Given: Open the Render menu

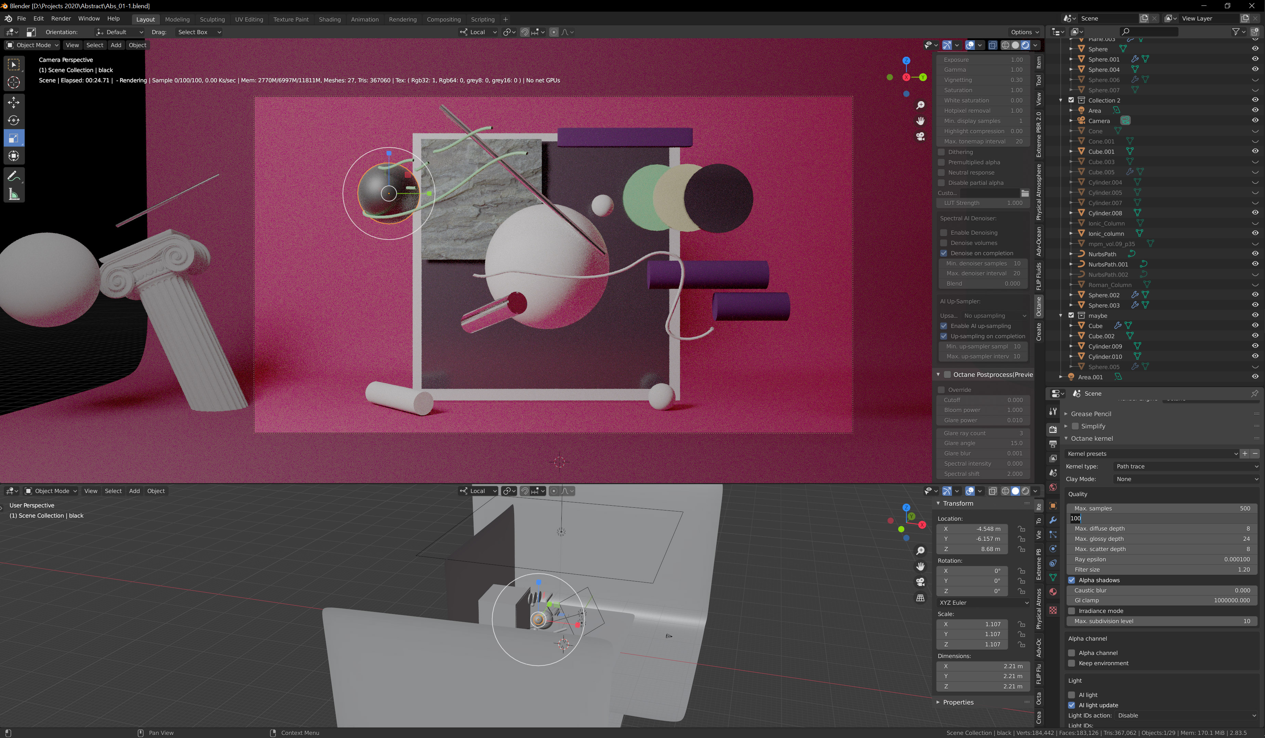Looking at the screenshot, I should (x=61, y=18).
